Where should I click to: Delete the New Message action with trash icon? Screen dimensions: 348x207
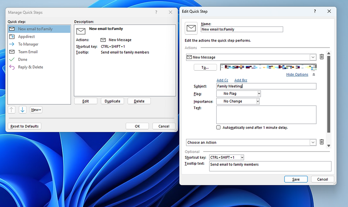coord(322,57)
